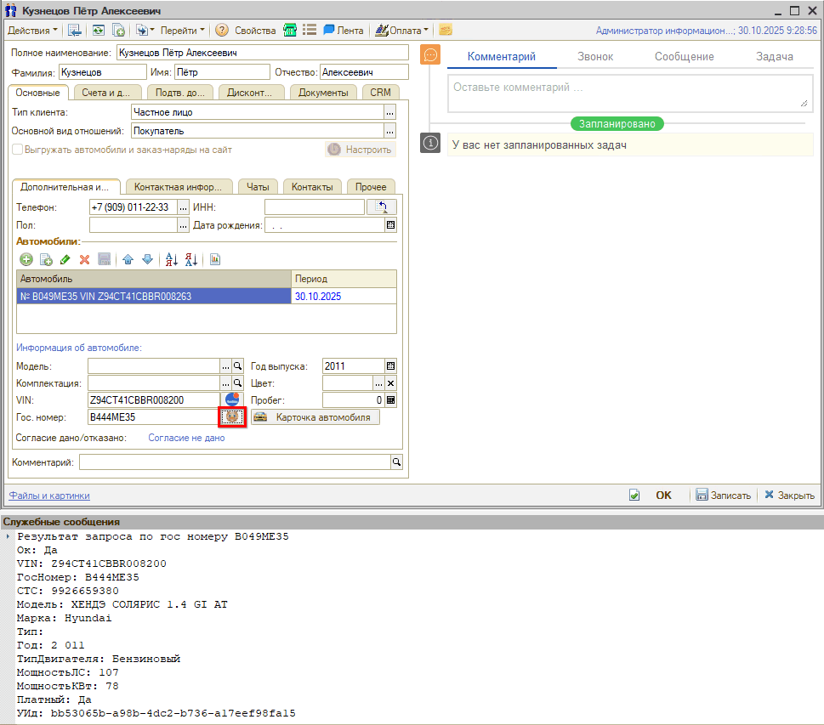Viewport: 824px width, 725px height.
Task: Click the lookup icon next to Гос. номер
Action: 233,417
